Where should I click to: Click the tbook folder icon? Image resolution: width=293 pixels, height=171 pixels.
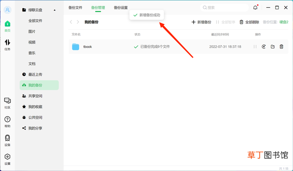(76, 47)
